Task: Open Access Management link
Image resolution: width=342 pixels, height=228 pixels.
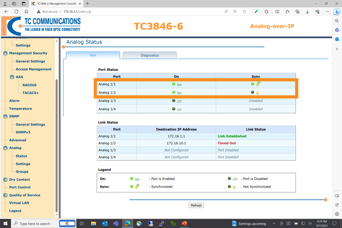Action: [34, 69]
